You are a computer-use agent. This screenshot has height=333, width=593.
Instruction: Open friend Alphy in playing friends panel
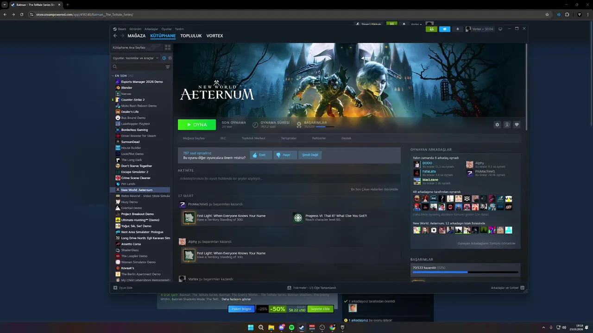click(x=470, y=164)
